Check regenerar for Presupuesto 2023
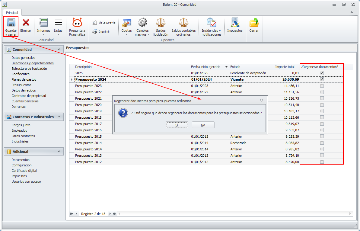The image size is (360, 231). [x=322, y=85]
